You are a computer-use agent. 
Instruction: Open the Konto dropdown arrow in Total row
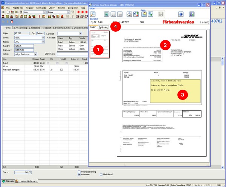click(x=48, y=63)
